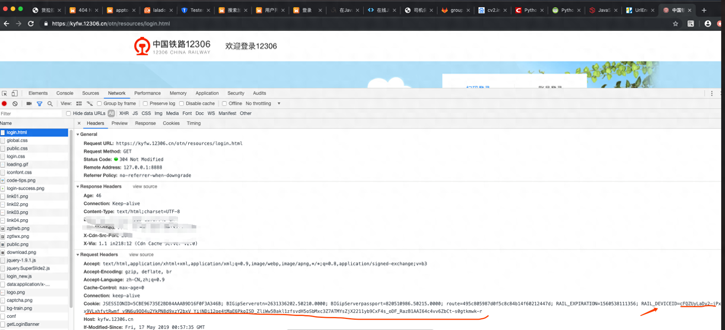The height and width of the screenshot is (330, 725).
Task: Check Hide data URLs
Action: pos(68,113)
